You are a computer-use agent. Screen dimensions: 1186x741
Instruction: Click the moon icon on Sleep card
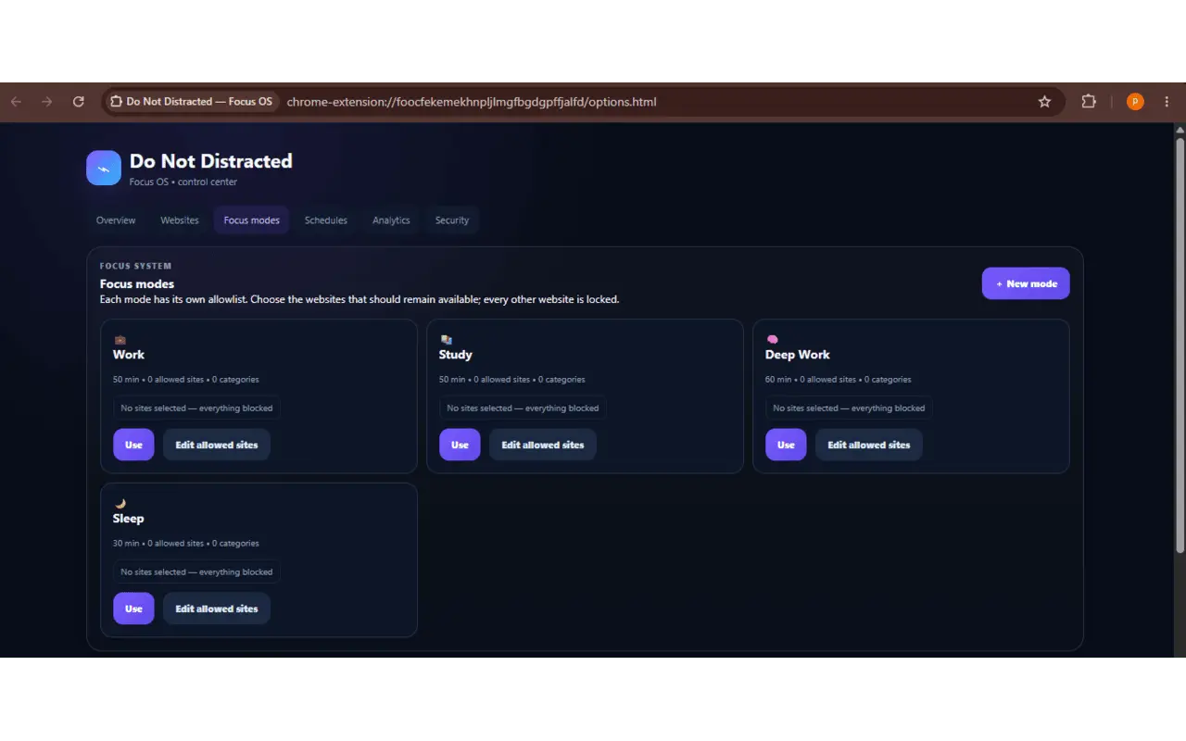[x=120, y=504]
